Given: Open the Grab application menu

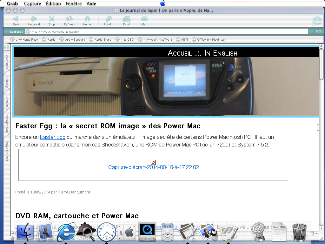Looking at the screenshot, I should click(x=12, y=3).
